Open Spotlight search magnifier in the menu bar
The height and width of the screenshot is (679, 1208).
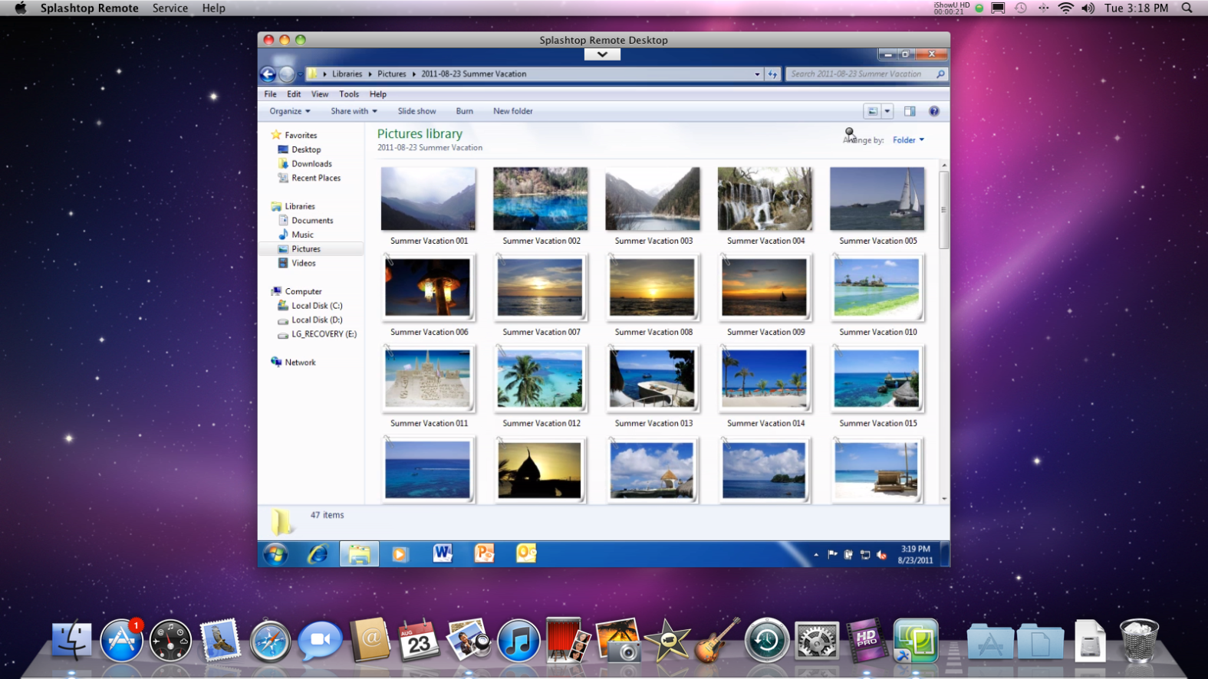point(1187,8)
